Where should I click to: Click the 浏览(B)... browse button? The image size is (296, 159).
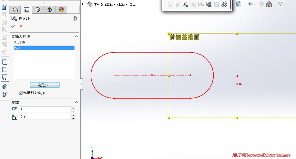(44, 85)
